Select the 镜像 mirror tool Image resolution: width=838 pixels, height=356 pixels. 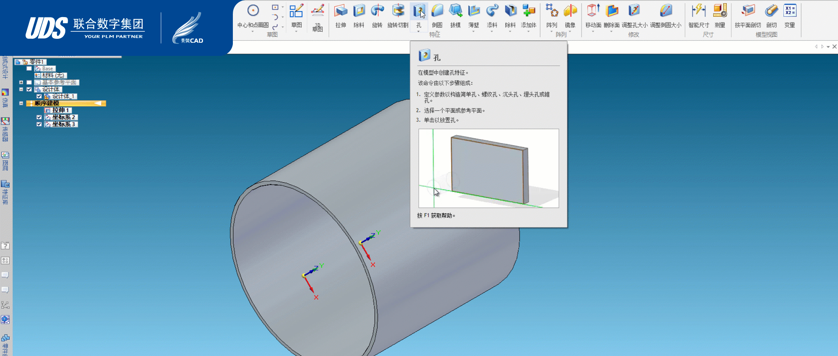click(x=570, y=16)
